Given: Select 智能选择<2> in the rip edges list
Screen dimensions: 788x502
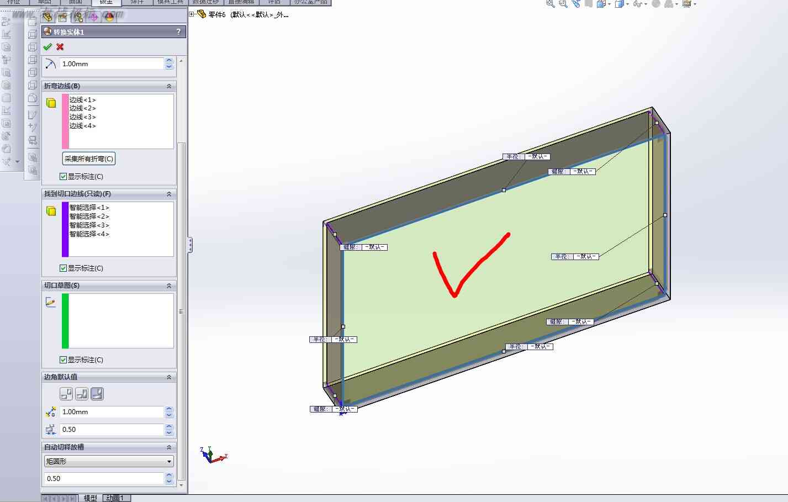Looking at the screenshot, I should 89,216.
